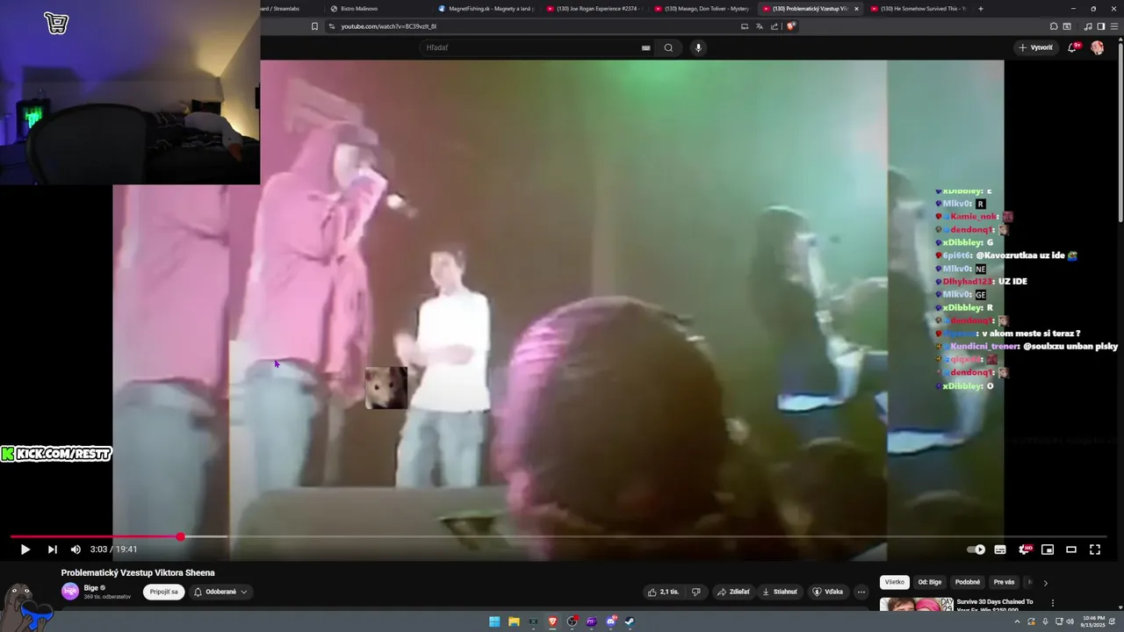The width and height of the screenshot is (1124, 632).
Task: Mute the video volume
Action: tap(76, 549)
